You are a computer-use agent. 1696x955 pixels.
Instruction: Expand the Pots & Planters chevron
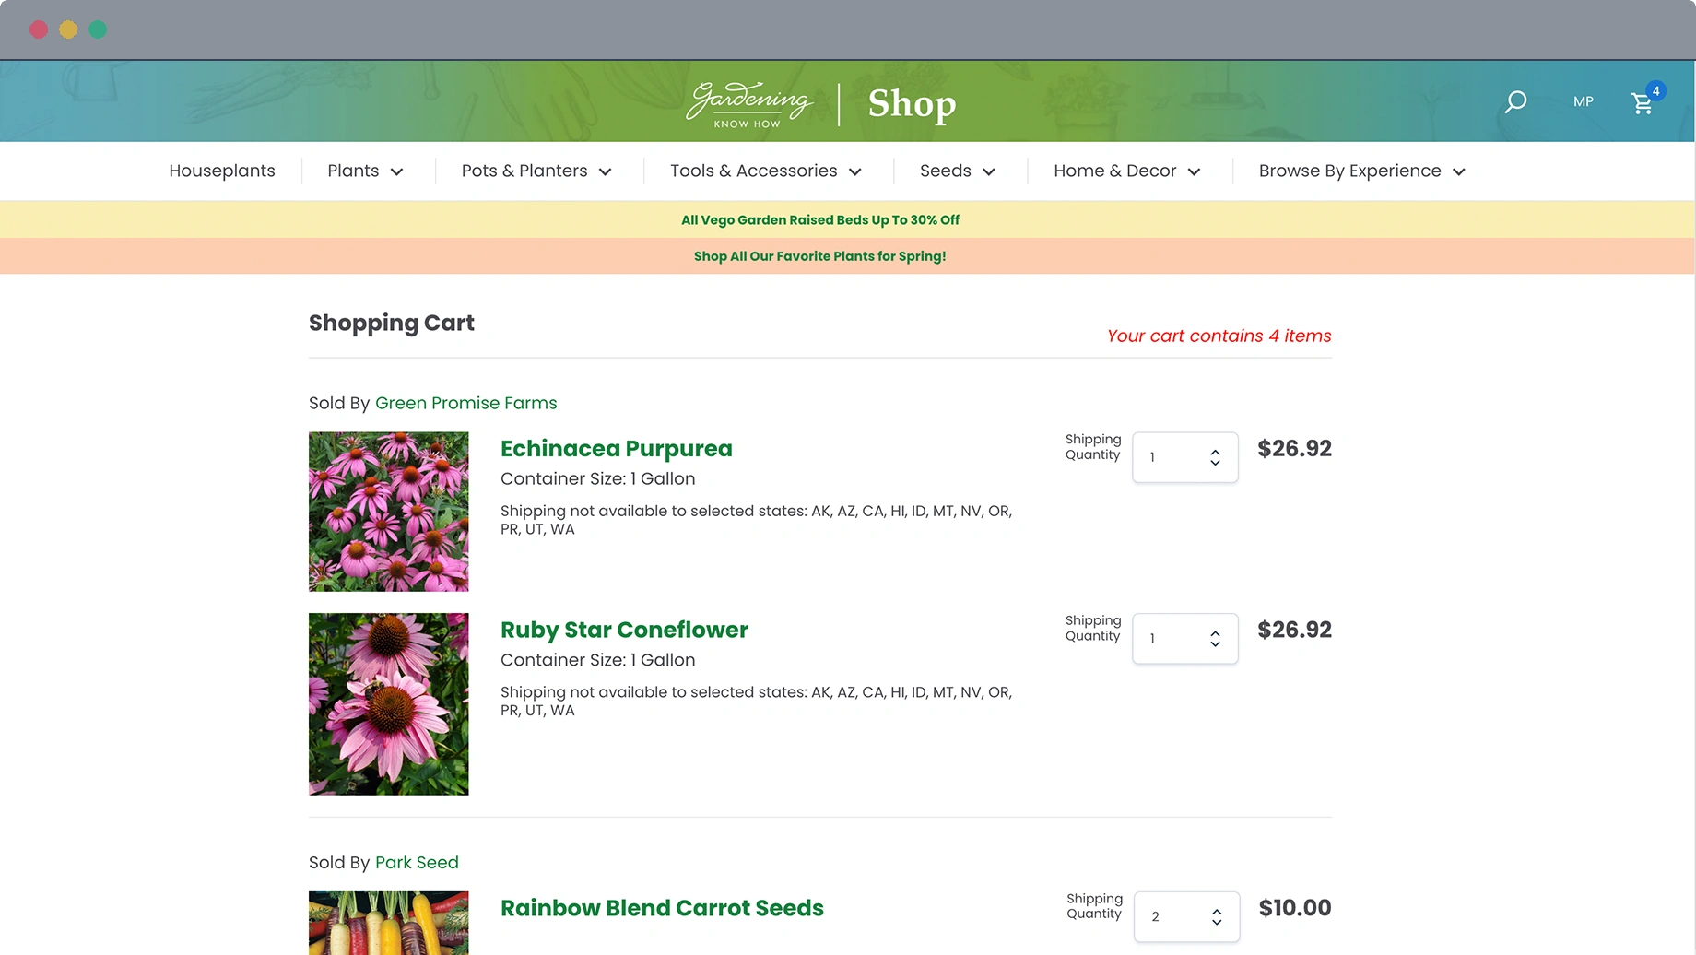click(605, 171)
